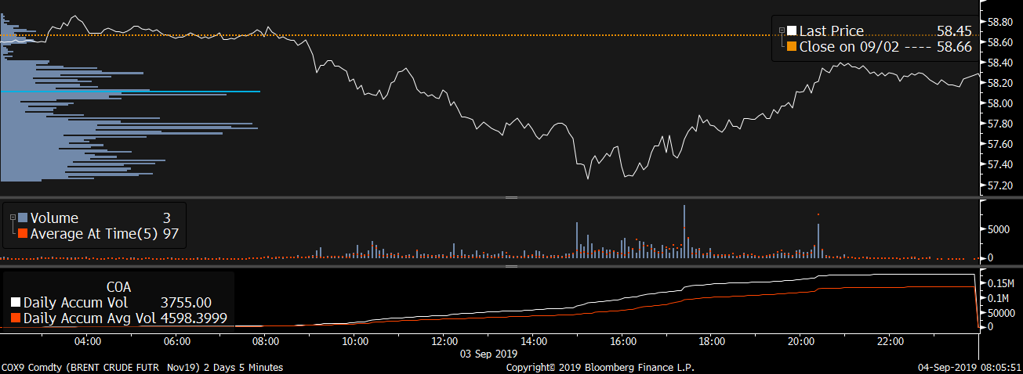The width and height of the screenshot is (1023, 374).
Task: Click the 58.20 price axis label
Action: (x=1001, y=83)
